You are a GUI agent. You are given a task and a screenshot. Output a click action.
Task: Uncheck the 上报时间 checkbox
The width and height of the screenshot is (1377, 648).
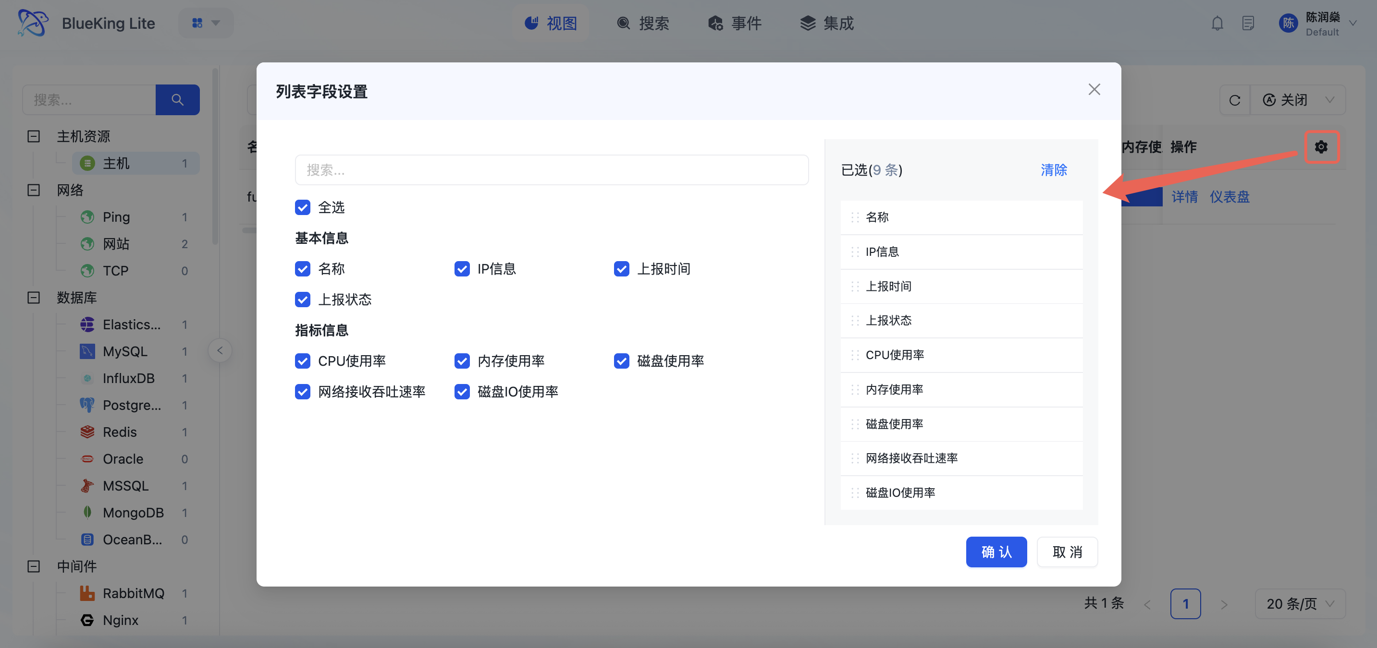[622, 269]
